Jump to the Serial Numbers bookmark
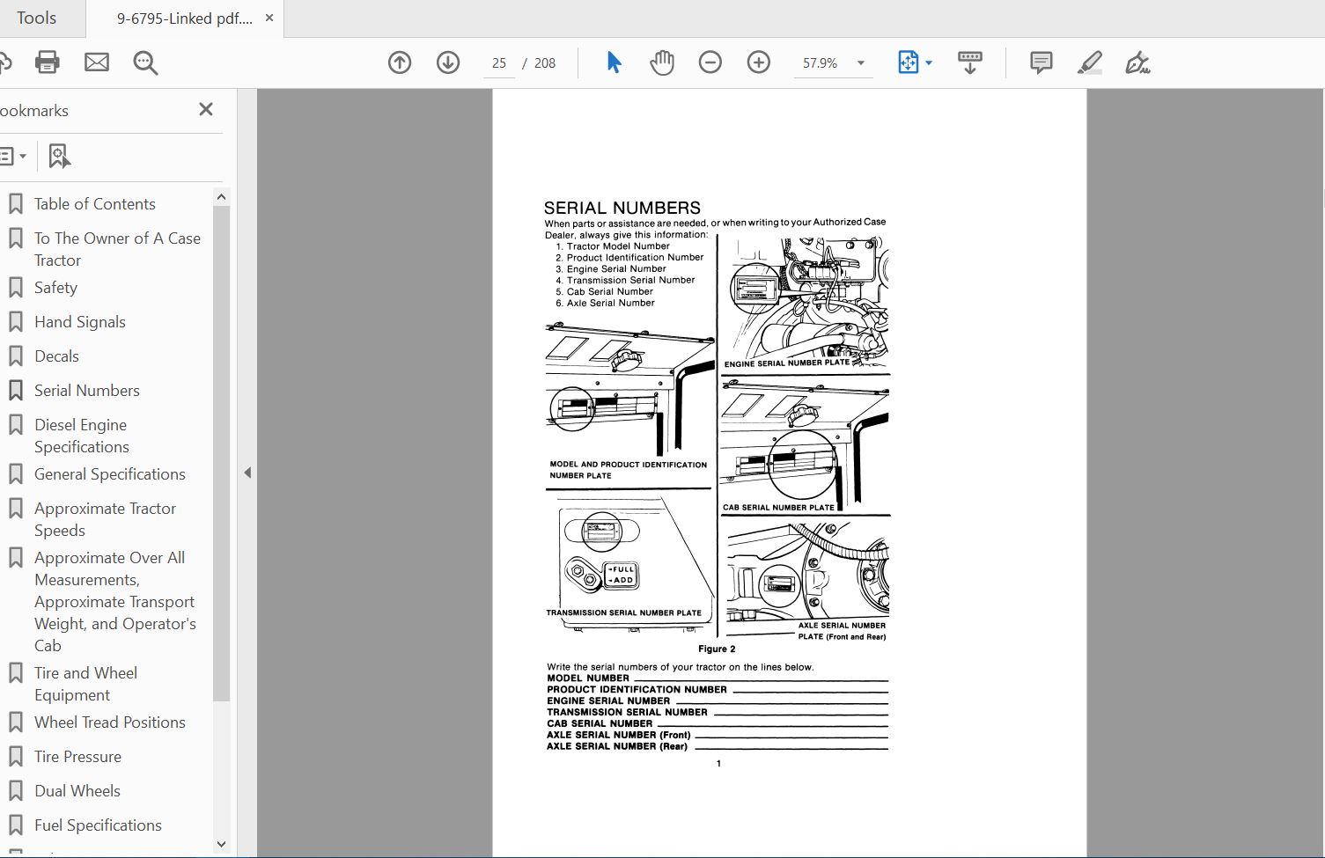This screenshot has height=858, width=1325. (86, 390)
